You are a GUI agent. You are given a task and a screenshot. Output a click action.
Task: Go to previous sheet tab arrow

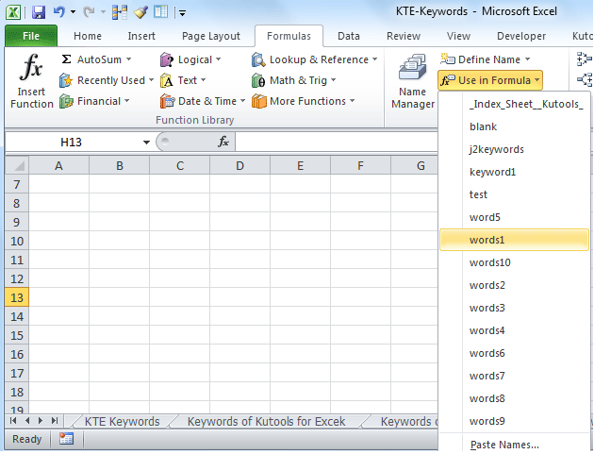click(27, 421)
